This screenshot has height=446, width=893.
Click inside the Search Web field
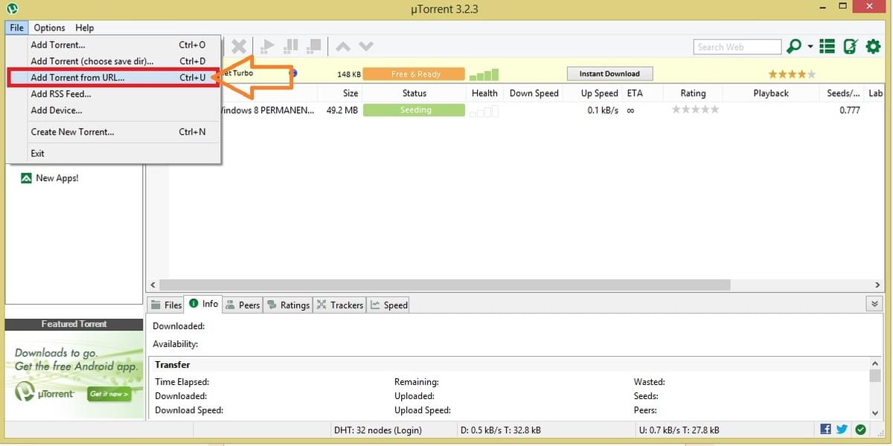pos(737,46)
